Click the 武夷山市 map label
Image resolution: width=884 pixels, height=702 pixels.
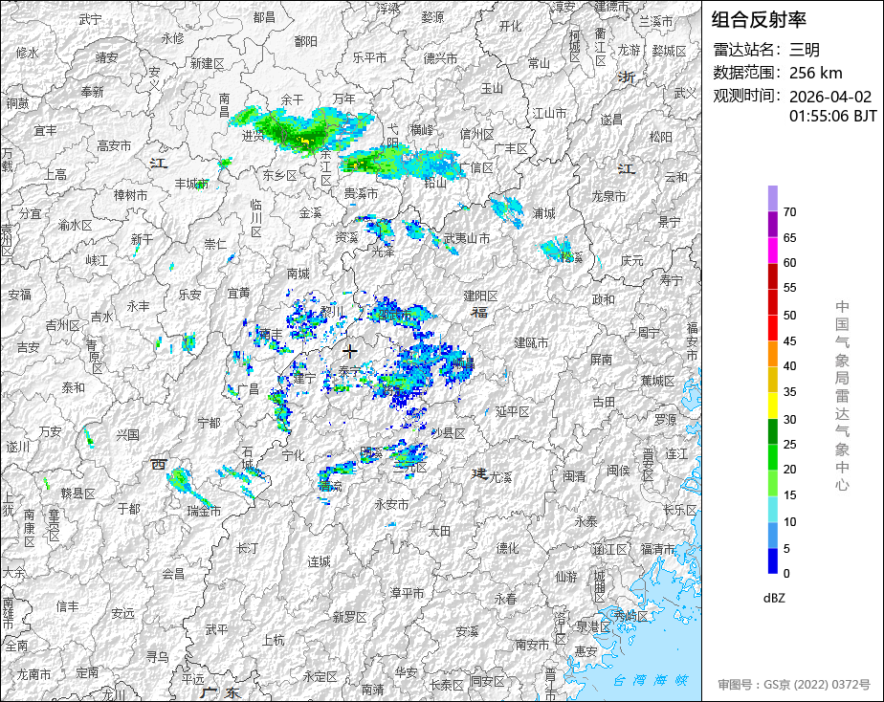click(466, 238)
